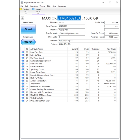Click the Standard field ATA/ATAPI-7
This screenshot has height=140, width=140.
[x=88, y=41]
